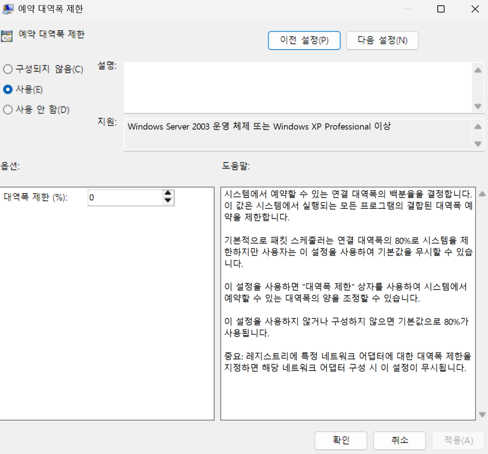The width and height of the screenshot is (488, 454).
Task: Click the down arrow on the 도움말 scrollbar
Action: click(x=482, y=414)
